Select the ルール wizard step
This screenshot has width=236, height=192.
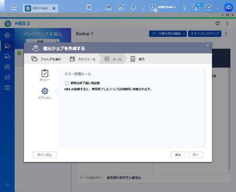click(x=113, y=59)
